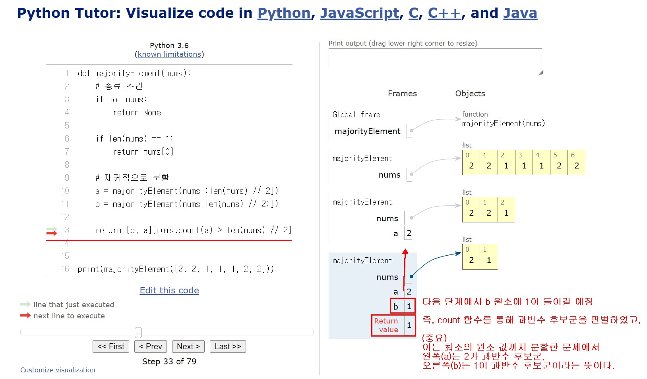Click line 1 def majorityElement
The height and width of the screenshot is (379, 647).
click(x=134, y=73)
